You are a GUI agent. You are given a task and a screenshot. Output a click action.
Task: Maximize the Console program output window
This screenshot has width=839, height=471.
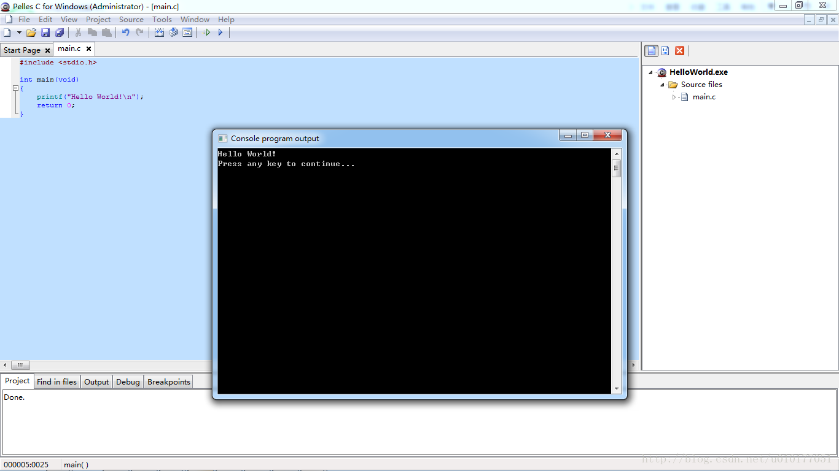click(585, 136)
